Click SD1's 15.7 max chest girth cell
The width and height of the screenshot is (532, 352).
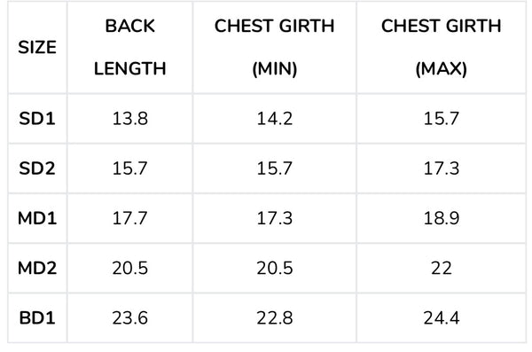coord(441,119)
